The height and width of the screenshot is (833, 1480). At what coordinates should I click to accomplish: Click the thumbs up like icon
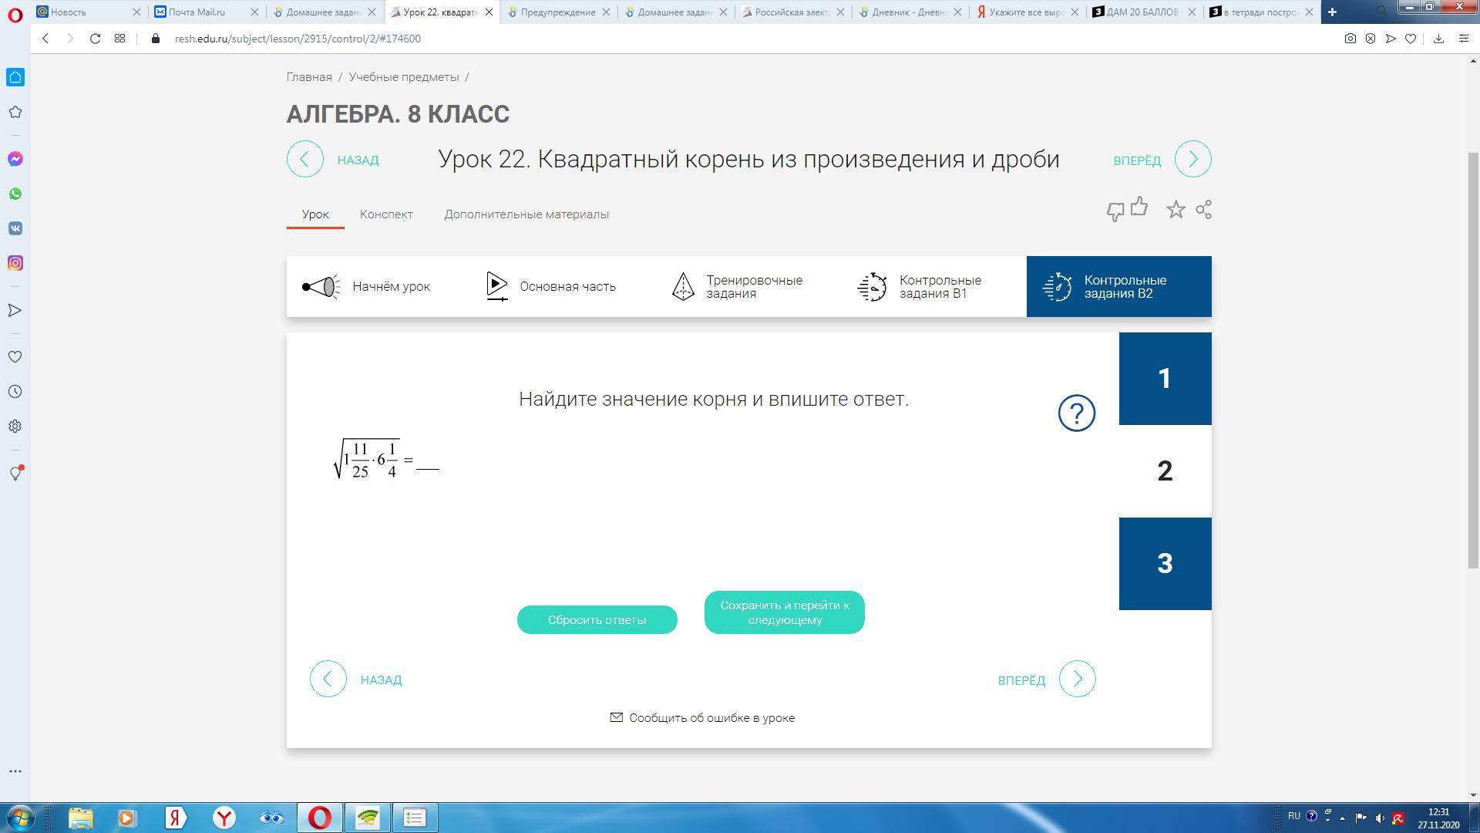1139,207
